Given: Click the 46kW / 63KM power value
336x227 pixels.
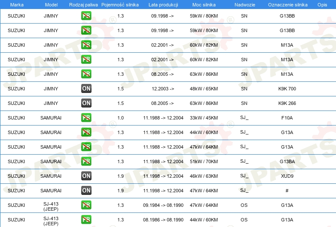Looking at the screenshot, I should click(204, 176).
